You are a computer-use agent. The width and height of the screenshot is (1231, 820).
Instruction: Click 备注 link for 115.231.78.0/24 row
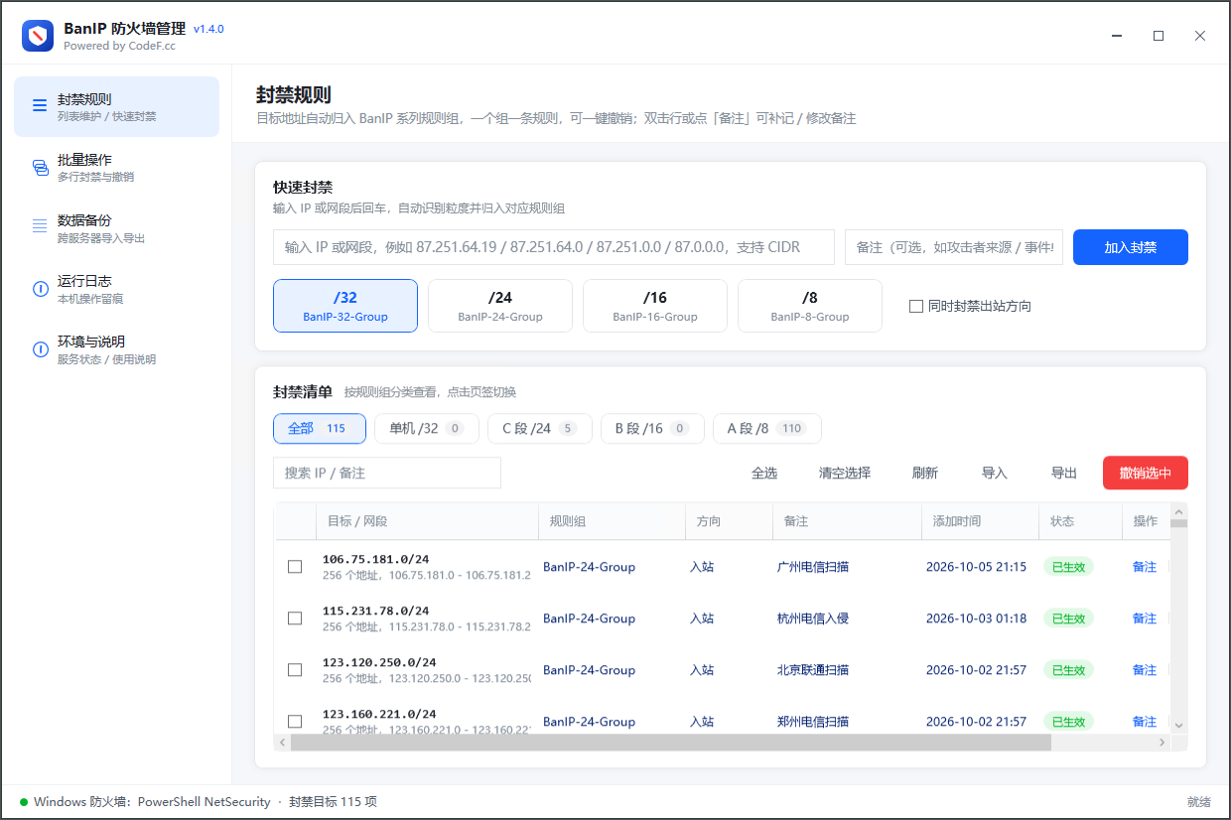coord(1145,618)
